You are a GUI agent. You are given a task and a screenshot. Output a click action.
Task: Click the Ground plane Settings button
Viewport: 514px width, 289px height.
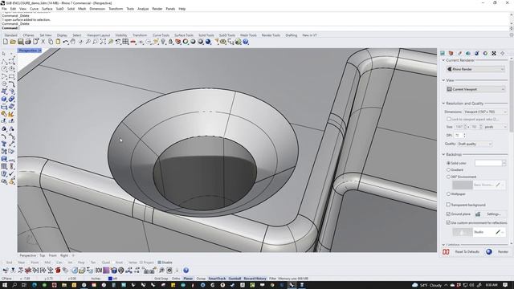pyautogui.click(x=494, y=214)
